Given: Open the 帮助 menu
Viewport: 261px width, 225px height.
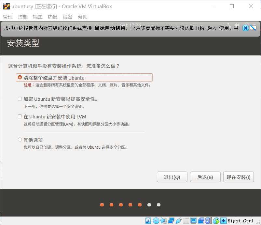Looking at the screenshot, I should [83, 17].
